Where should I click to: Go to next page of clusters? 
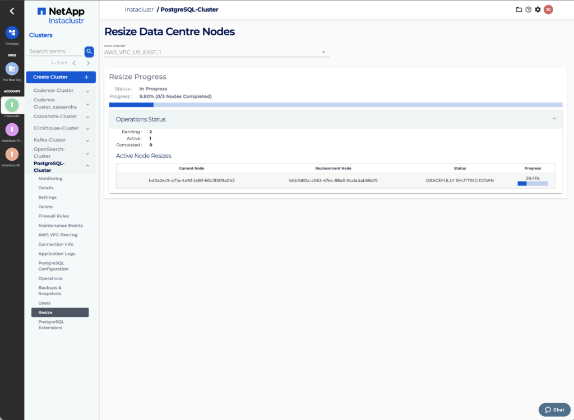tap(88, 63)
